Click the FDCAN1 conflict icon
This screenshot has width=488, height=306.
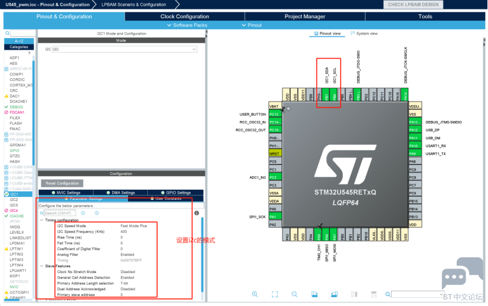(x=6, y=112)
